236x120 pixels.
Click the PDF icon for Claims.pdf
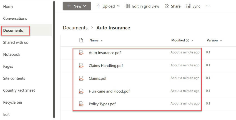coord(81,78)
